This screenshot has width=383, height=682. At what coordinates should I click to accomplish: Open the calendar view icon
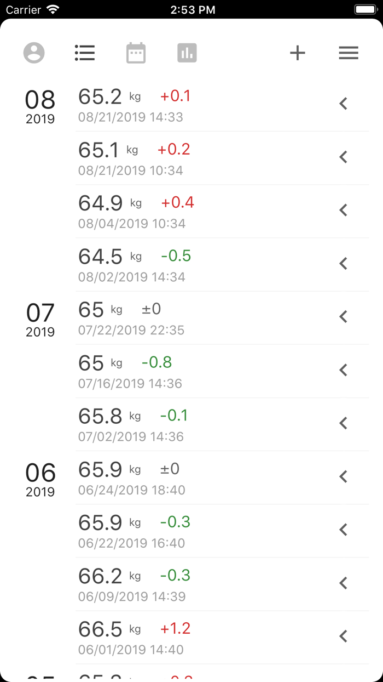pos(136,53)
